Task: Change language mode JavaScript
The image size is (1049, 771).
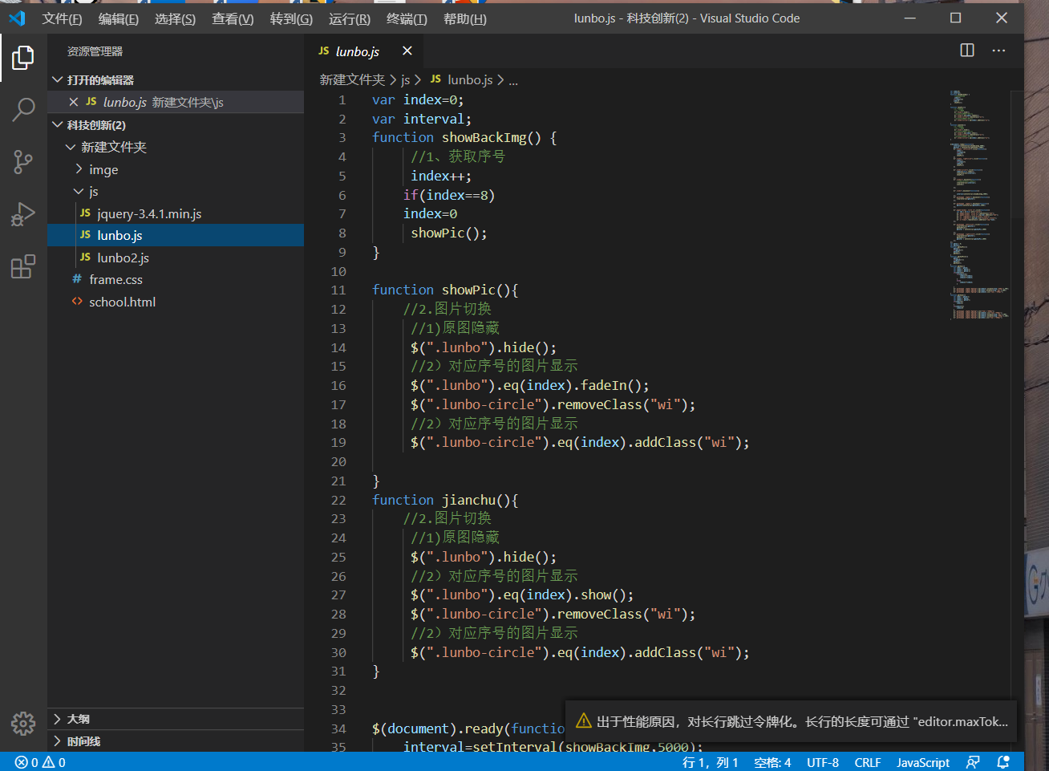Action: [923, 762]
